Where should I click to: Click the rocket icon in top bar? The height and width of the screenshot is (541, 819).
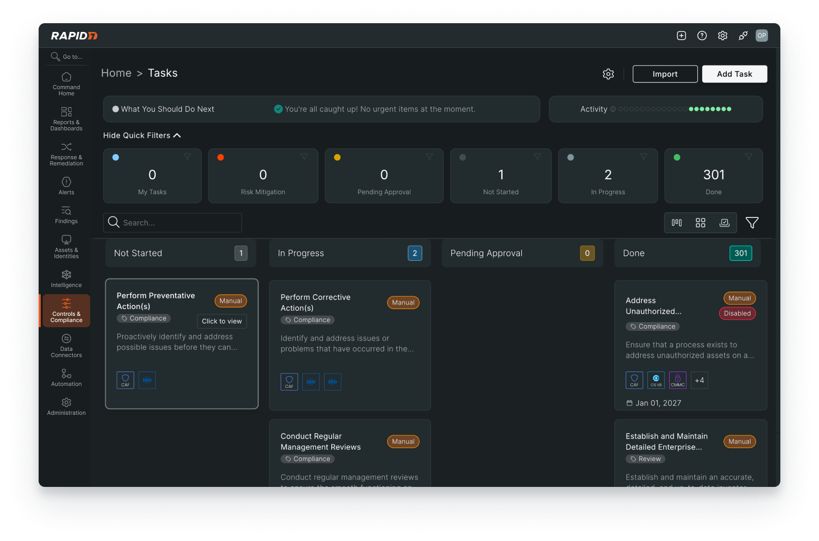[x=743, y=36]
